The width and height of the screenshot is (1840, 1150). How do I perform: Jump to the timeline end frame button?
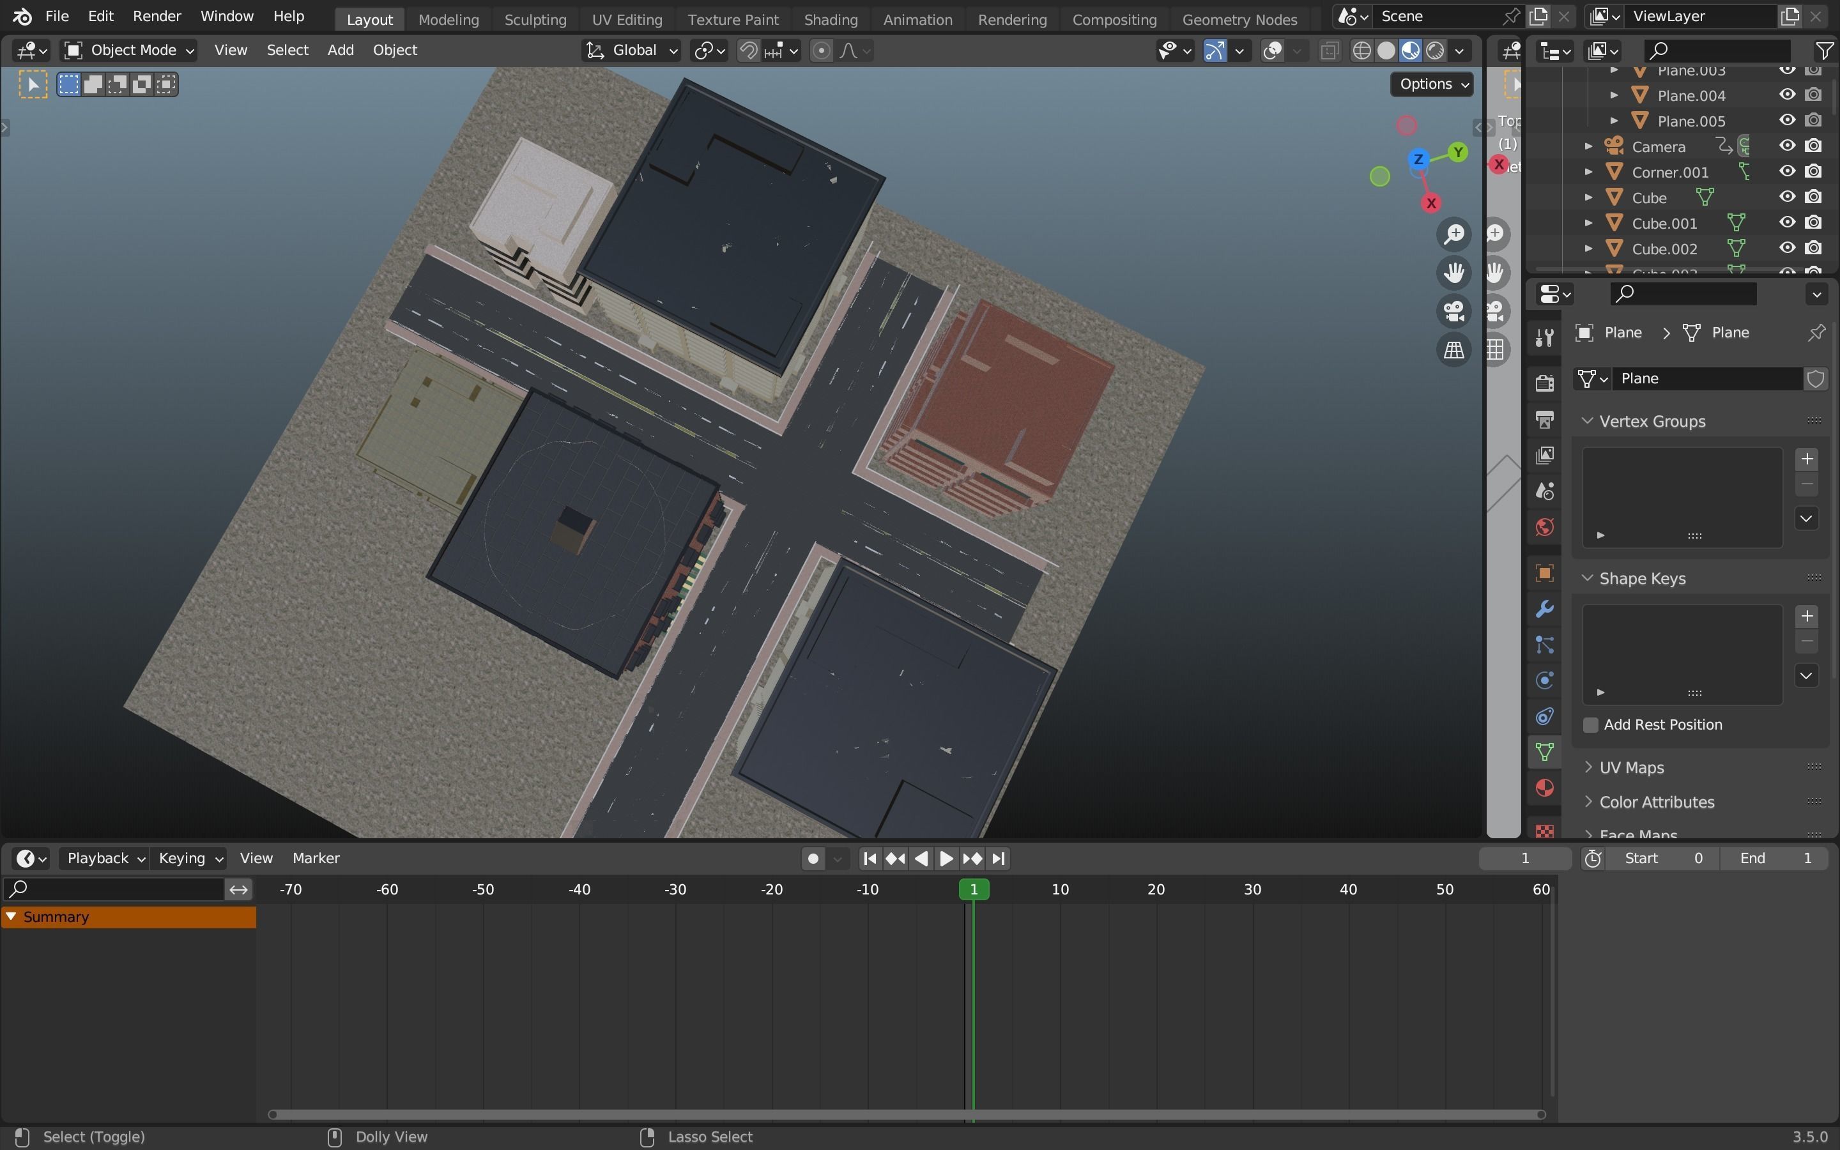[x=999, y=859]
